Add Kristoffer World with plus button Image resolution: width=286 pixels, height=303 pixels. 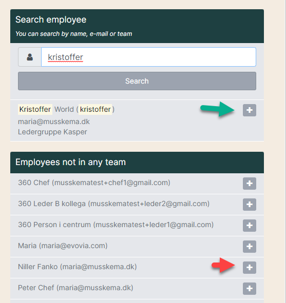[x=250, y=110]
